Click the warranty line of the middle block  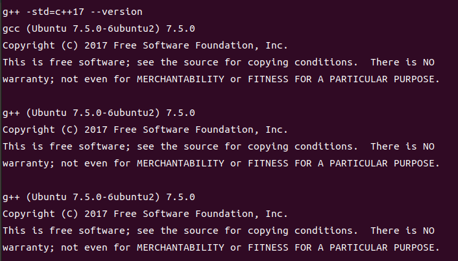(x=221, y=164)
